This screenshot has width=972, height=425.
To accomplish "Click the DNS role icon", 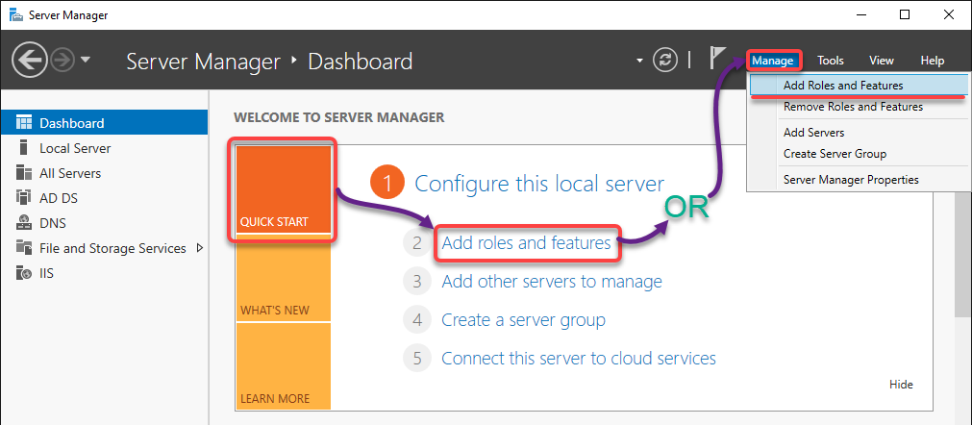I will [24, 222].
